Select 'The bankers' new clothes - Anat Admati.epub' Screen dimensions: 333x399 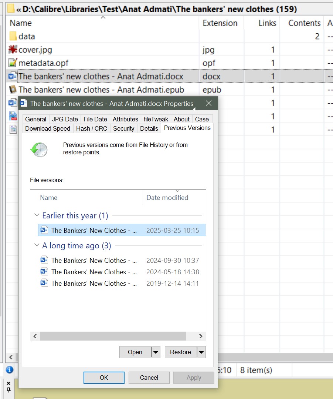[101, 90]
